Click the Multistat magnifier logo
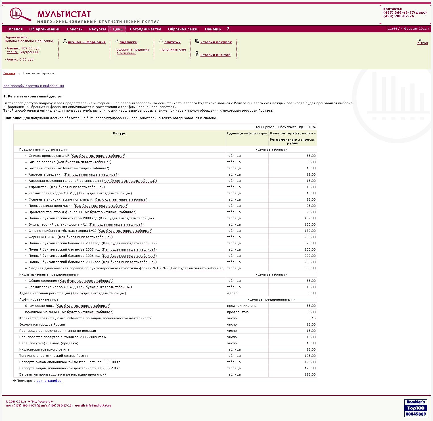 pyautogui.click(x=20, y=14)
